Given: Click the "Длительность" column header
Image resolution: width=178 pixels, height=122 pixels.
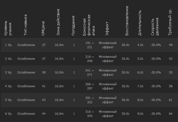Looking at the screenshot, I should (140, 22).
